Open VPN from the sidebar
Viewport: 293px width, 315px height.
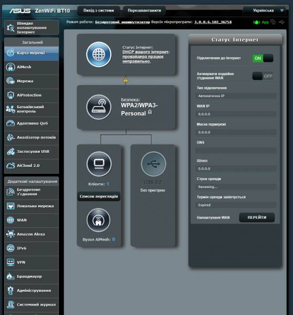tap(32, 262)
